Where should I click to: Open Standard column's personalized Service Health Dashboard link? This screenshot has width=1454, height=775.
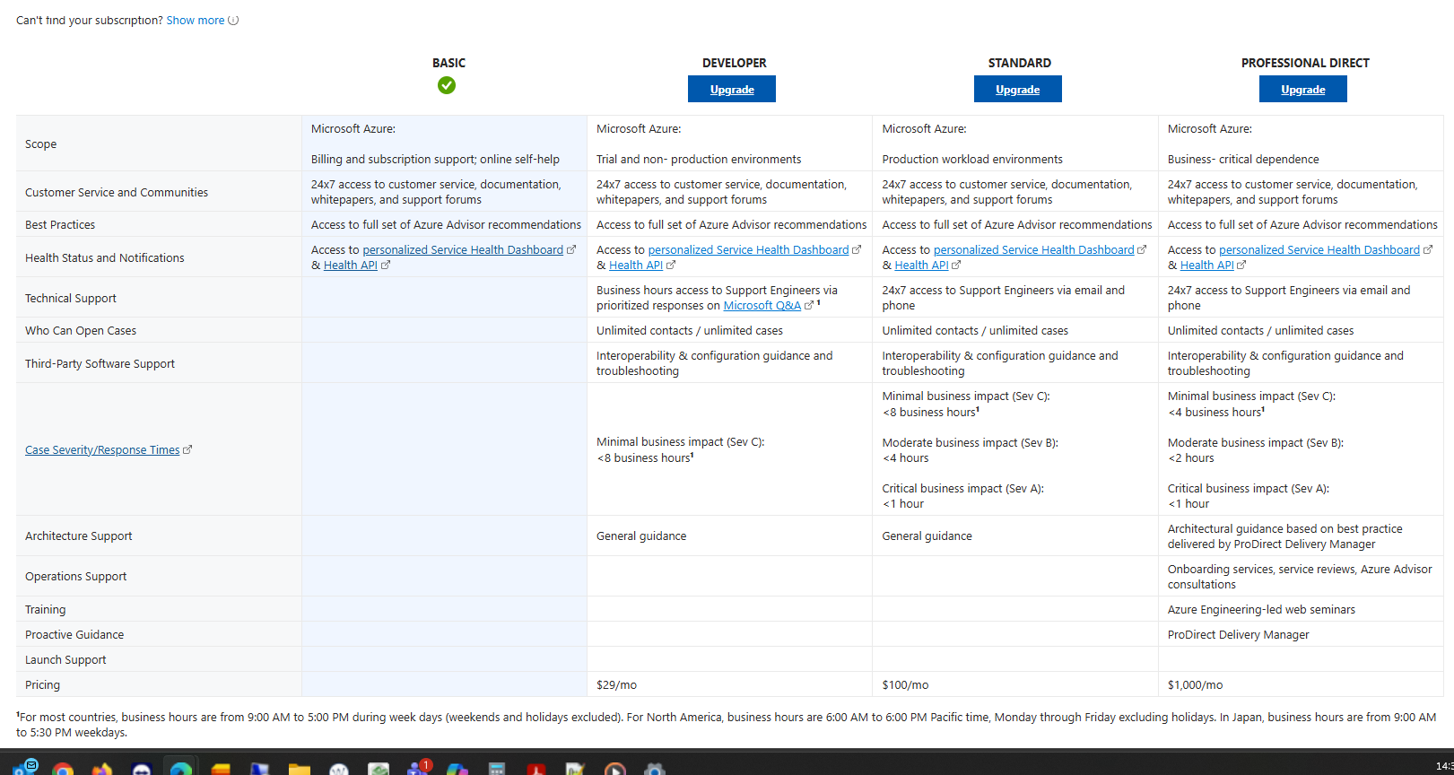point(1034,250)
